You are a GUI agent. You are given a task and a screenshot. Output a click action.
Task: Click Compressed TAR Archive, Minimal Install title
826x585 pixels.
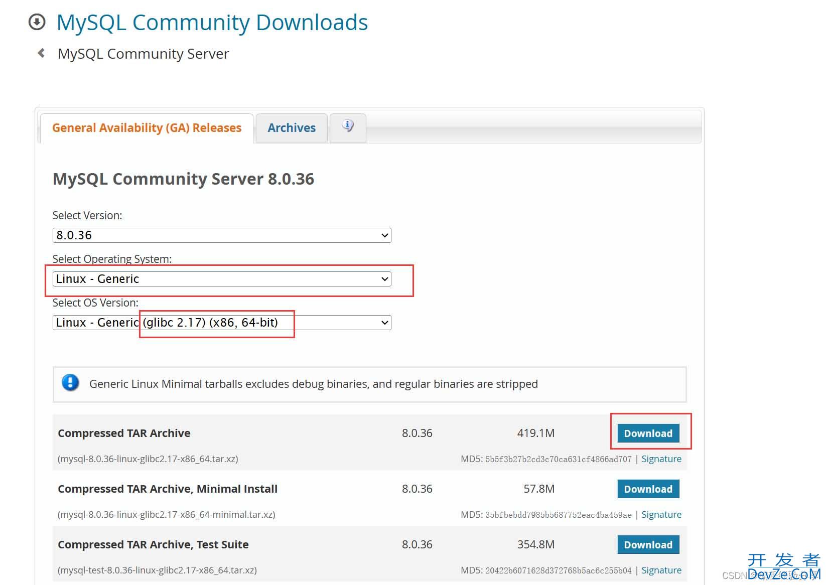pyautogui.click(x=168, y=489)
